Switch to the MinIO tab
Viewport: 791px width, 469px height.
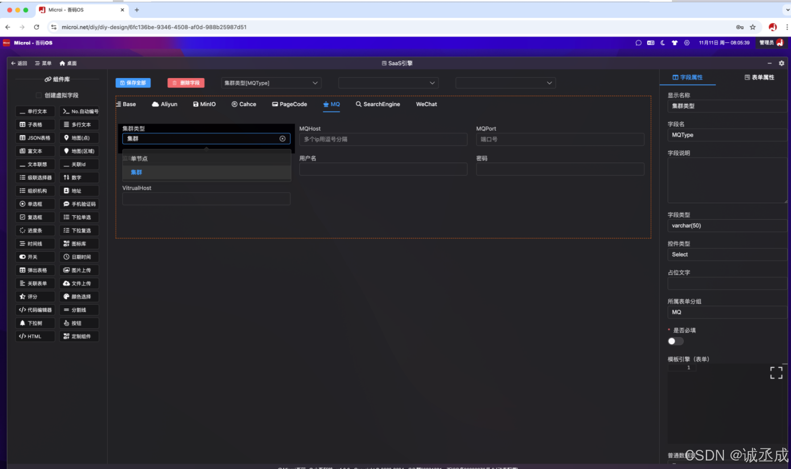[204, 104]
